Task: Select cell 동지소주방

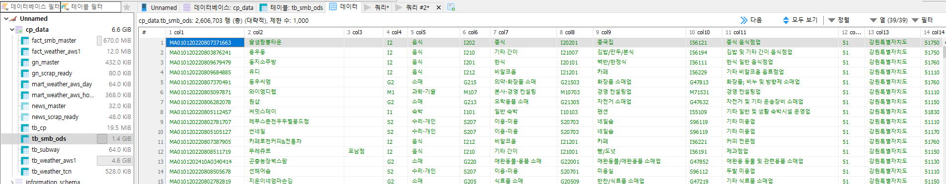Action: 295,62
